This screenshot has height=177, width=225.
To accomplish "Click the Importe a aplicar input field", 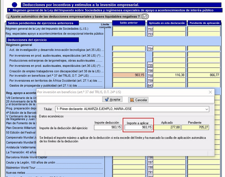I will (x=138, y=127).
